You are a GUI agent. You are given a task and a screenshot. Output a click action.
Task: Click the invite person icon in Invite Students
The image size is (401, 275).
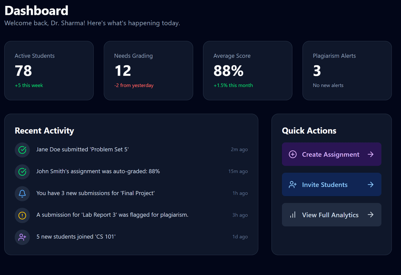click(293, 184)
